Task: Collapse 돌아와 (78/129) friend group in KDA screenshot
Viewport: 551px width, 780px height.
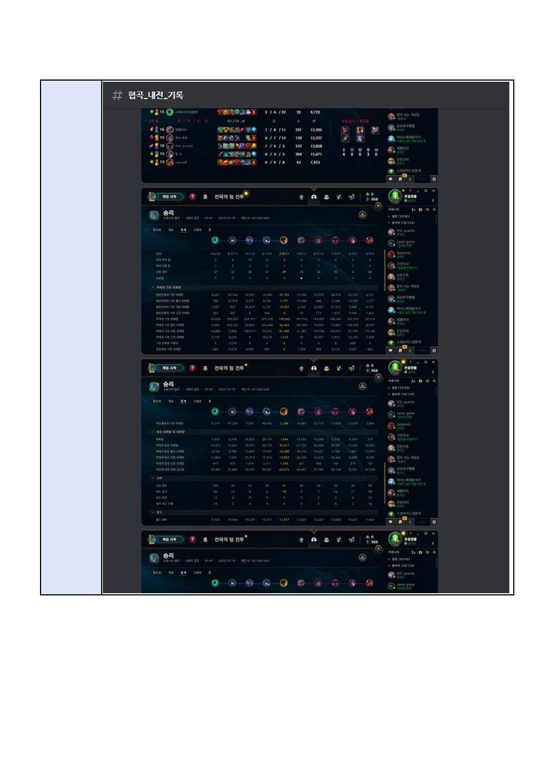Action: (402, 222)
